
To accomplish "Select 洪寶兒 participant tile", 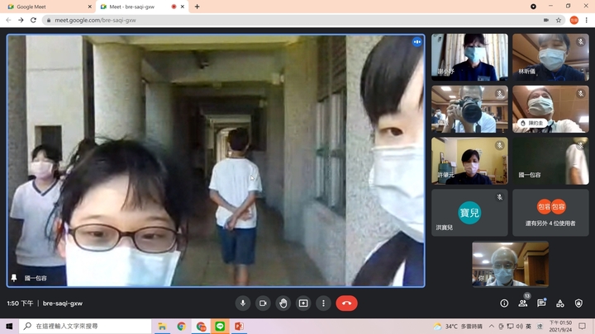I will [469, 213].
